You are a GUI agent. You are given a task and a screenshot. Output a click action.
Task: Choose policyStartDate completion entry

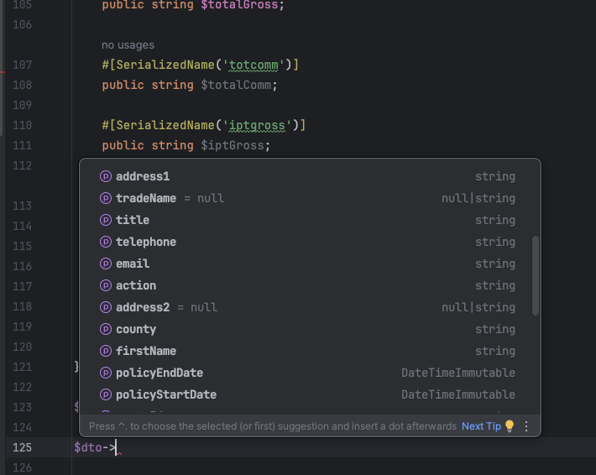(166, 394)
